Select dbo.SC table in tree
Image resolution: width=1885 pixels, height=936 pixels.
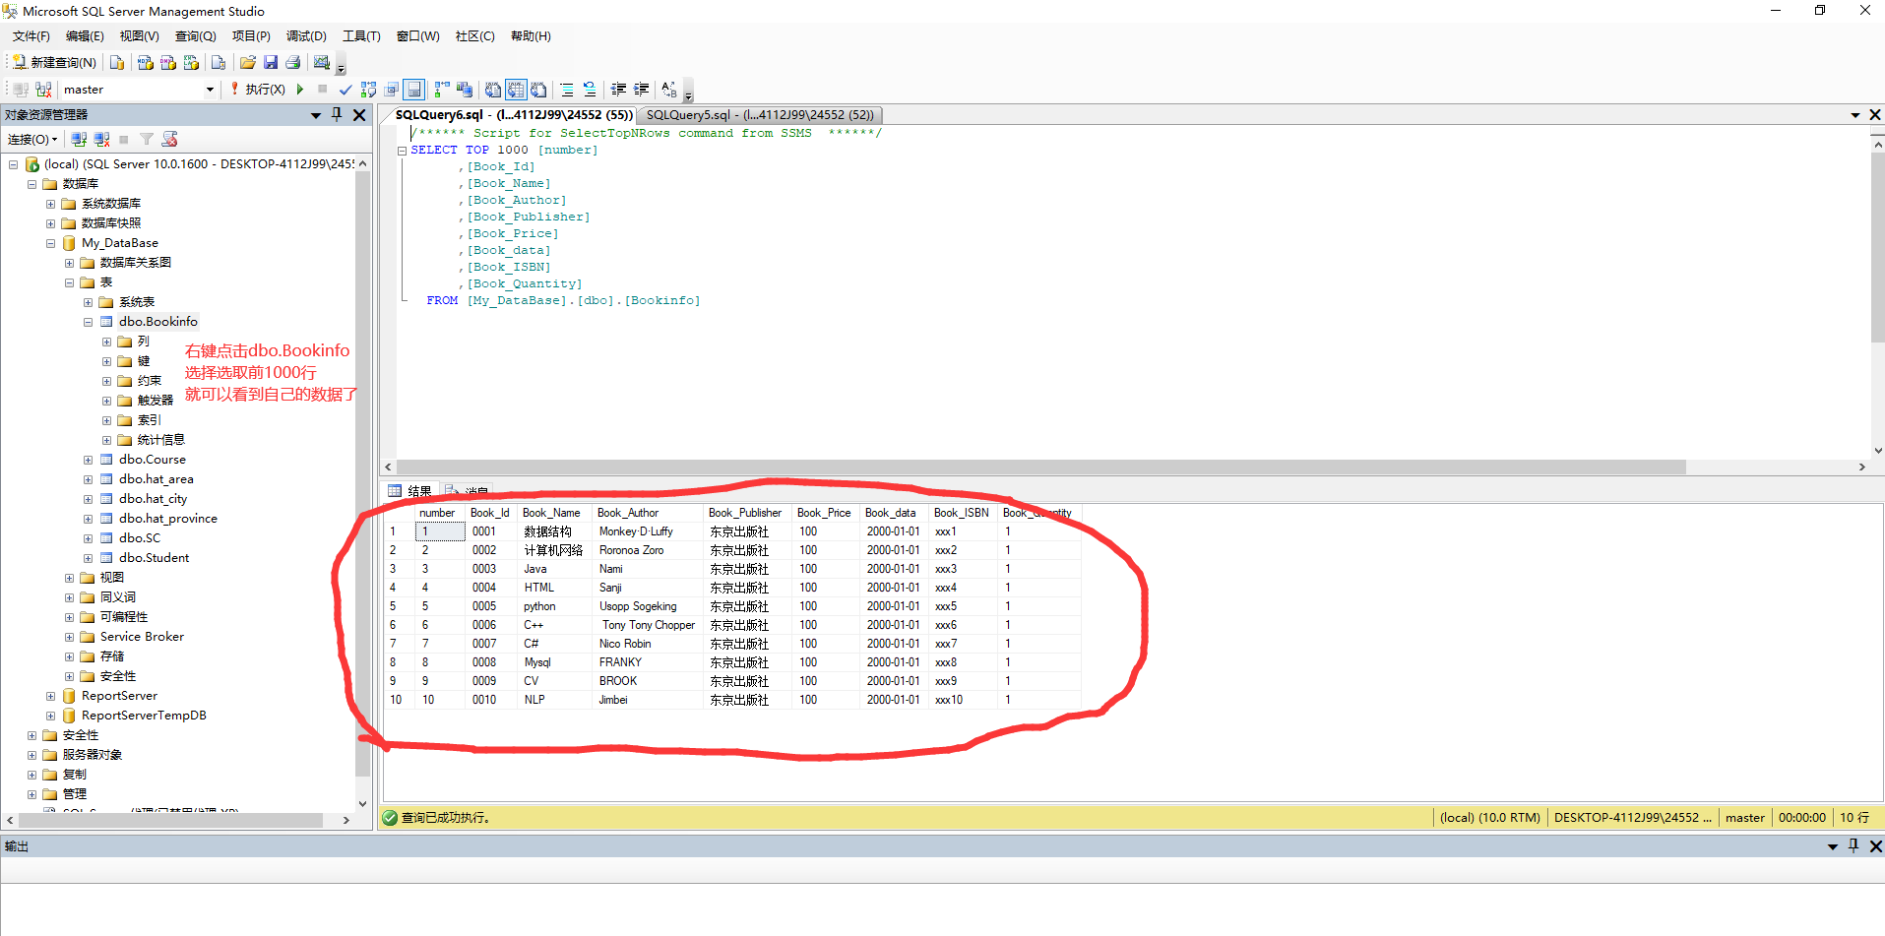[x=140, y=538]
